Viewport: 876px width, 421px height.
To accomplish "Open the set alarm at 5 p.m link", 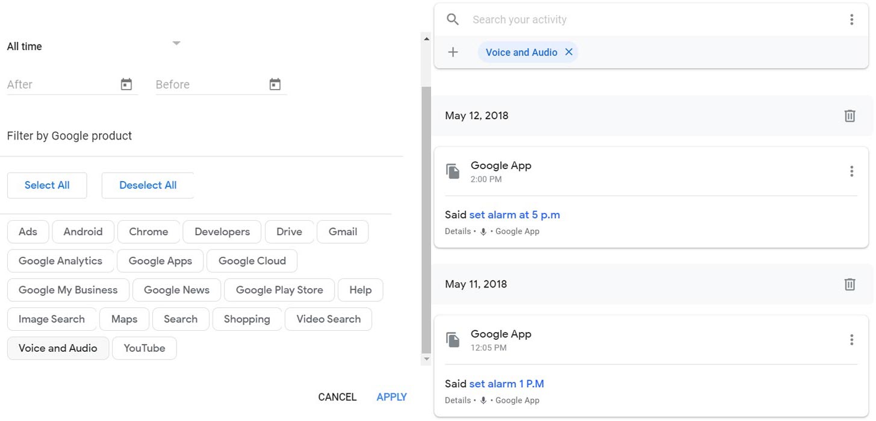I will pyautogui.click(x=515, y=215).
